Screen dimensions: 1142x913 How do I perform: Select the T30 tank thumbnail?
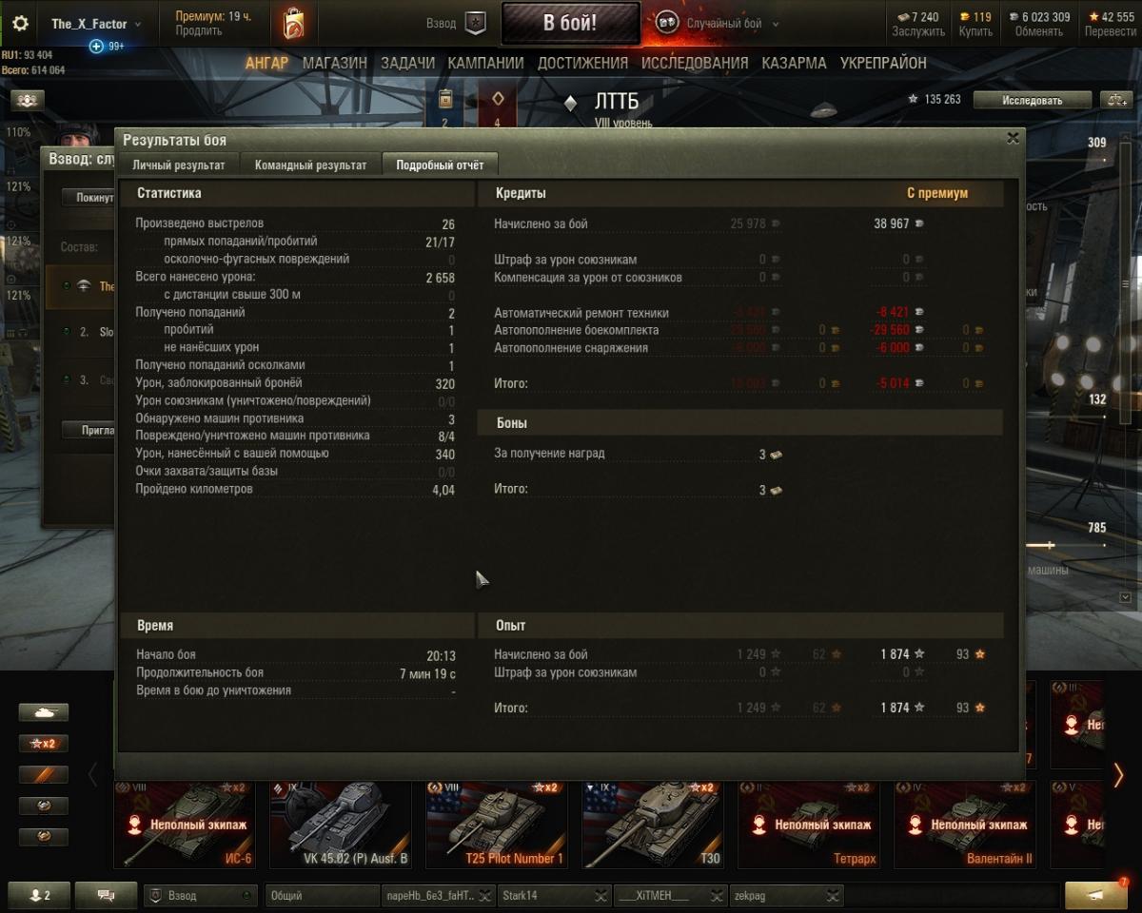coord(653,824)
